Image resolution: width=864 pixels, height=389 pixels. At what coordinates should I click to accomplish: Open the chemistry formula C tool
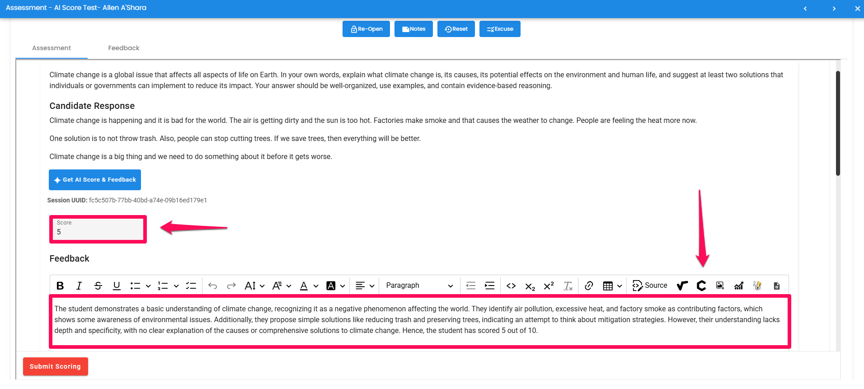[701, 286]
